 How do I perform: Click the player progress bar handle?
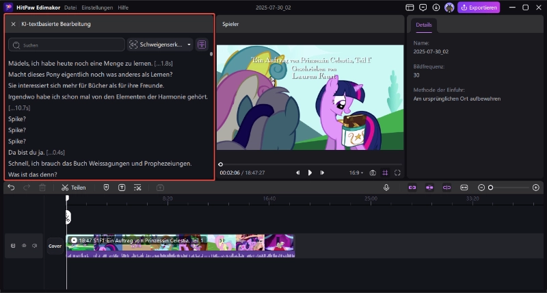[220, 164]
